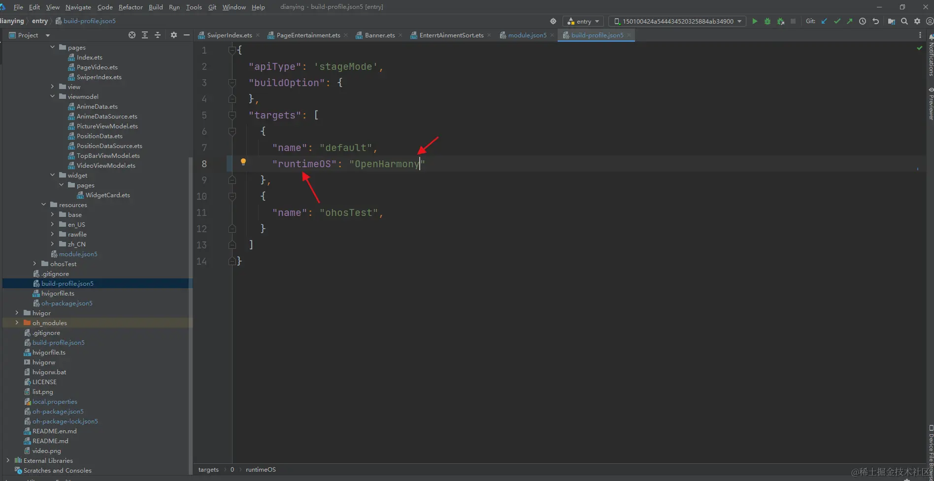Collapse all nodes in Project panel
This screenshot has height=481, width=934.
[158, 35]
